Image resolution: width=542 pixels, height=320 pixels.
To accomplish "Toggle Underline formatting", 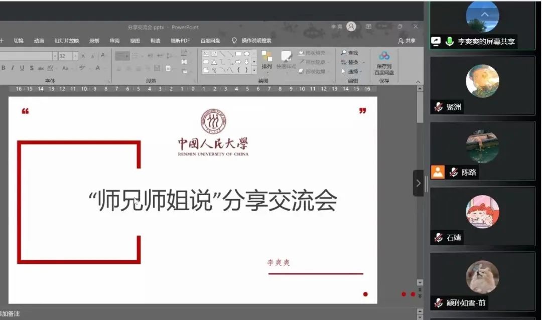I will click(x=22, y=68).
